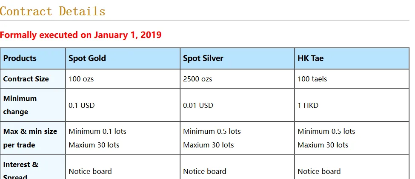Image resolution: width=415 pixels, height=179 pixels.
Task: Select the 1 HKD cell
Action: (352, 105)
